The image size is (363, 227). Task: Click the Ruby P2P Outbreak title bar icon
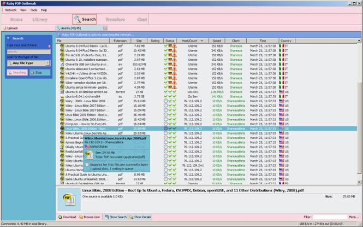3,3
